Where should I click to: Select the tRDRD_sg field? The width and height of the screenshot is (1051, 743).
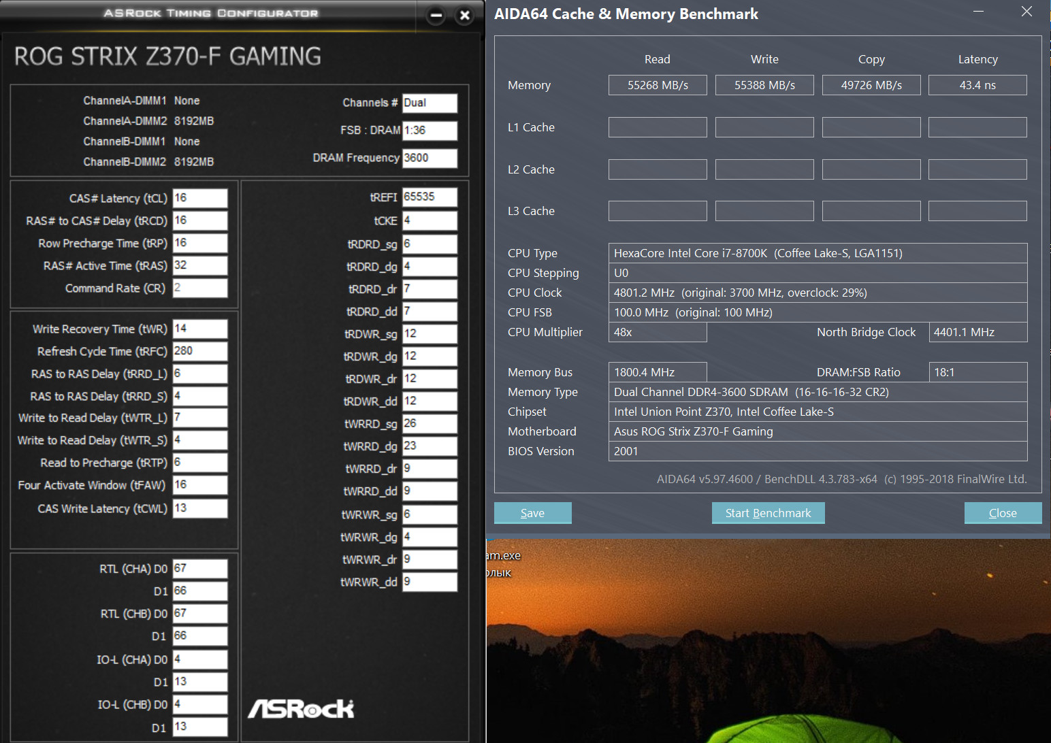pyautogui.click(x=430, y=244)
